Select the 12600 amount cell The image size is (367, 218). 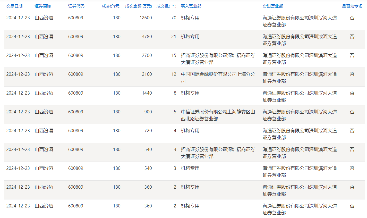coord(146,18)
